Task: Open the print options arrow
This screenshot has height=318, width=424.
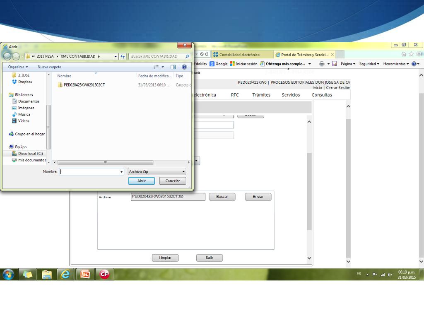Action: pos(328,64)
